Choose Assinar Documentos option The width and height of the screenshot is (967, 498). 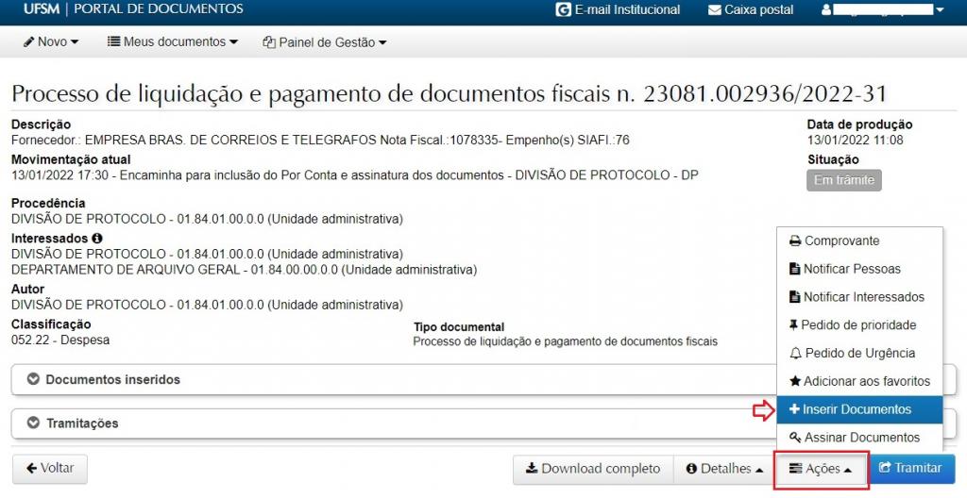pos(859,438)
